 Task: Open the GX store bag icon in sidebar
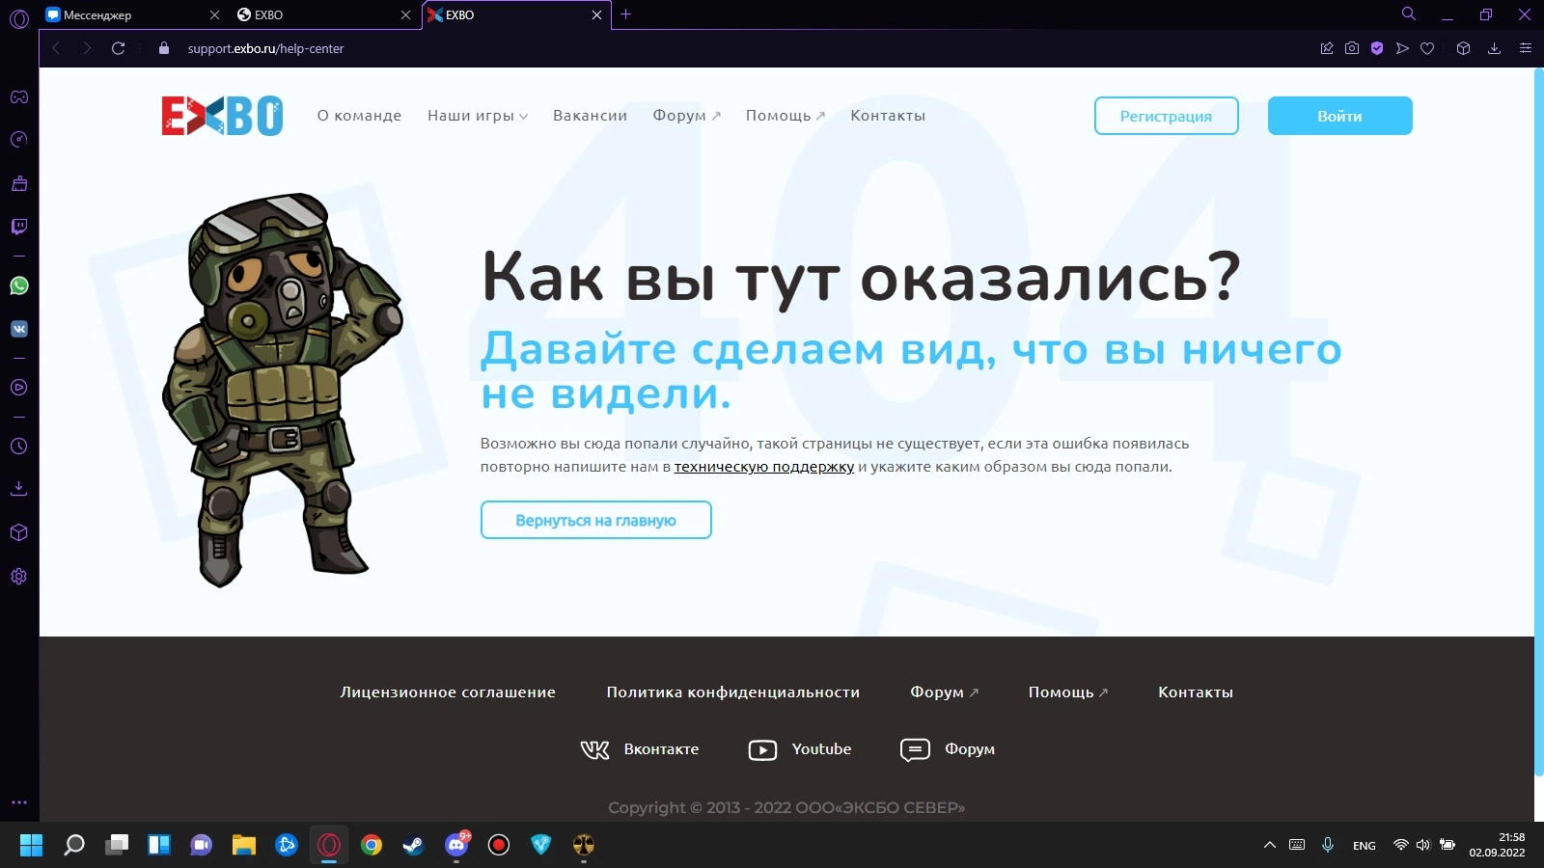coord(19,183)
